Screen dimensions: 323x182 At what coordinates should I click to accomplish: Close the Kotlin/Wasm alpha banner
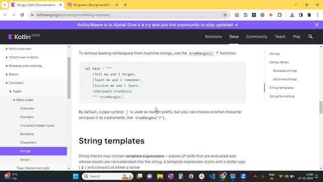[316, 25]
